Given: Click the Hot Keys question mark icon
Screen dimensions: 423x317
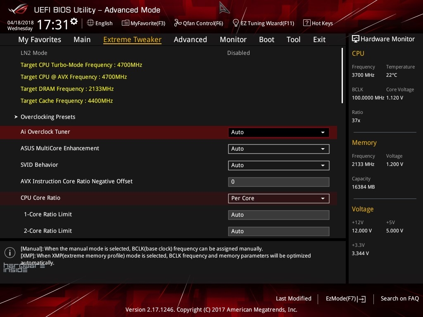Looking at the screenshot, I should point(307,23).
